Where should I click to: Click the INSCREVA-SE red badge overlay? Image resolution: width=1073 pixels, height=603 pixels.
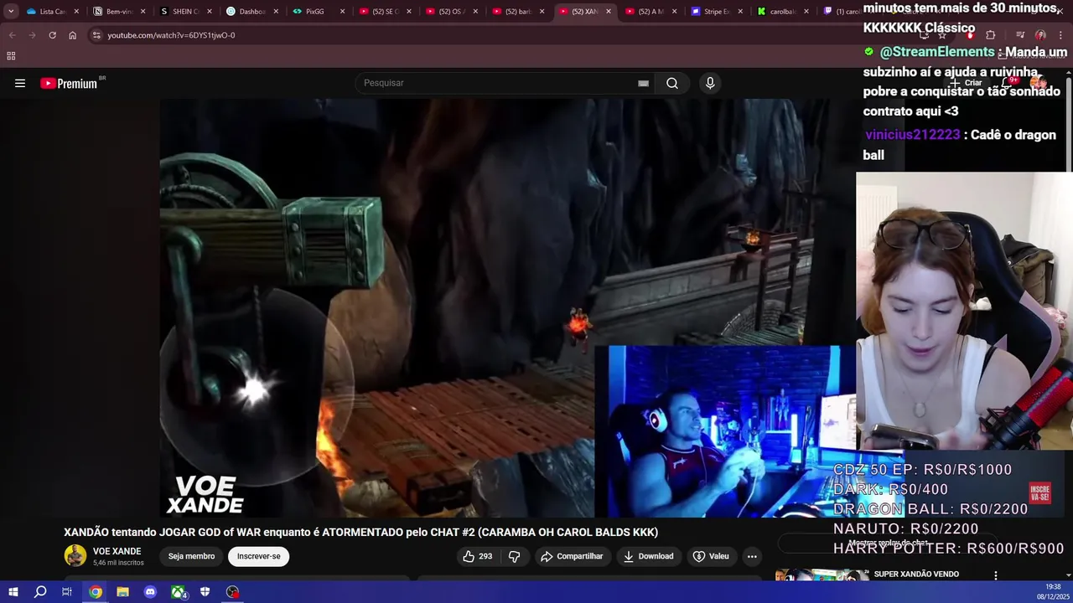point(1039,492)
